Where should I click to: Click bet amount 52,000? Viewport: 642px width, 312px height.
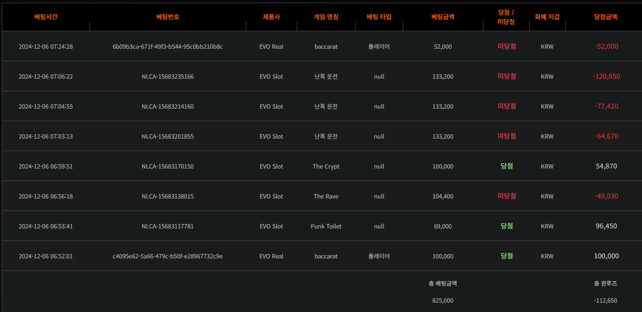pos(443,46)
